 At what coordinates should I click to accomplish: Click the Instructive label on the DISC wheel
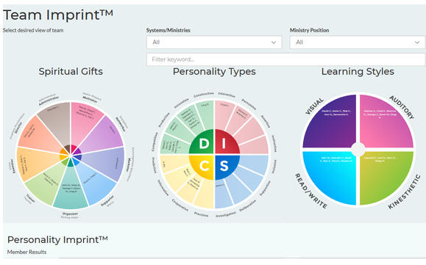[x=274, y=144]
